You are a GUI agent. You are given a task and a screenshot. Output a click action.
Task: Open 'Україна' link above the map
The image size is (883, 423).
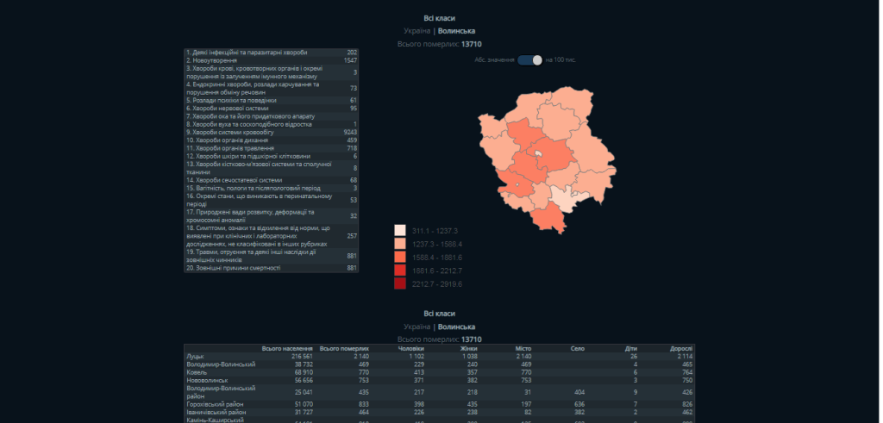[417, 31]
